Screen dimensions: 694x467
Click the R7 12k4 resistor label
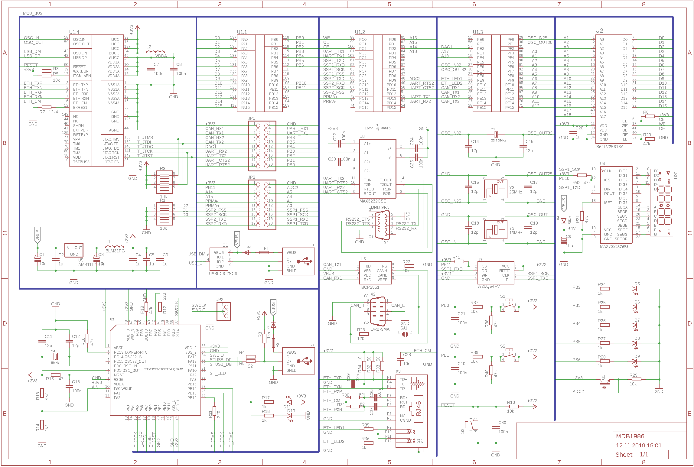click(x=49, y=112)
